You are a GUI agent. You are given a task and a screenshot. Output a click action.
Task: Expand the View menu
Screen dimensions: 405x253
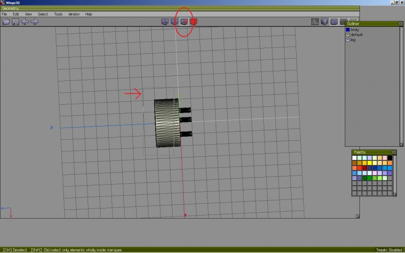pyautogui.click(x=28, y=14)
